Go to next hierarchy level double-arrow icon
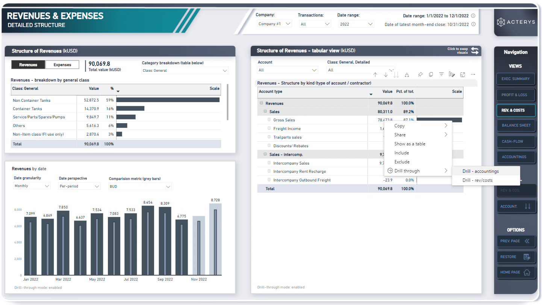Screen dimensions: 542x305 396,75
